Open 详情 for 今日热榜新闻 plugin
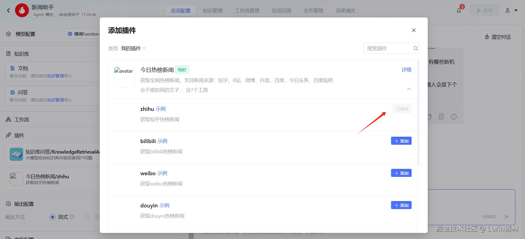The height and width of the screenshot is (239, 525). coord(406,70)
